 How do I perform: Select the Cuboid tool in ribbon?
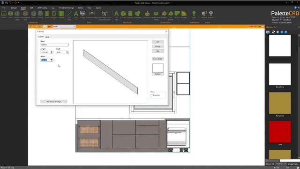[x=123, y=15]
